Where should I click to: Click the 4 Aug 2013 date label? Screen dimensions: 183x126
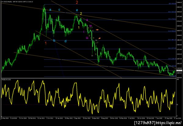(x=105, y=118)
